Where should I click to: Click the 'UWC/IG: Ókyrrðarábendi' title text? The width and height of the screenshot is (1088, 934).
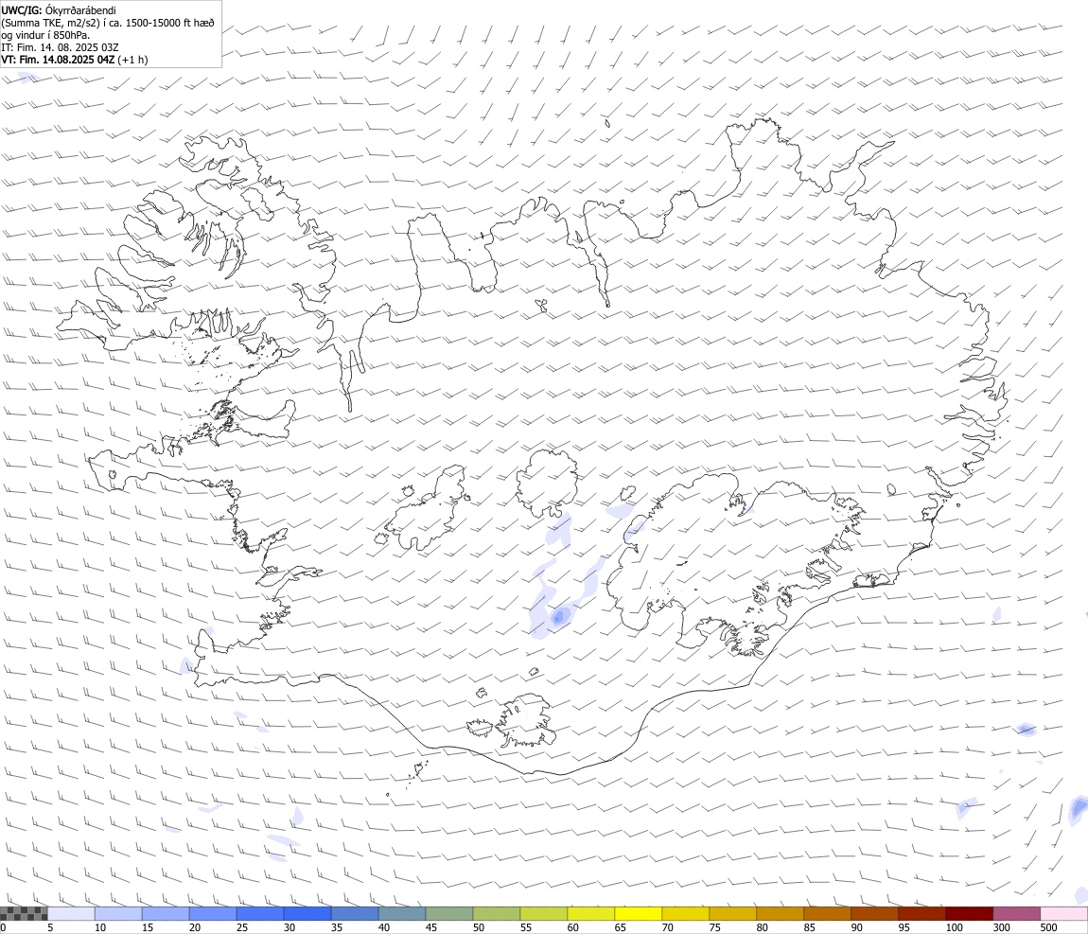tap(59, 10)
